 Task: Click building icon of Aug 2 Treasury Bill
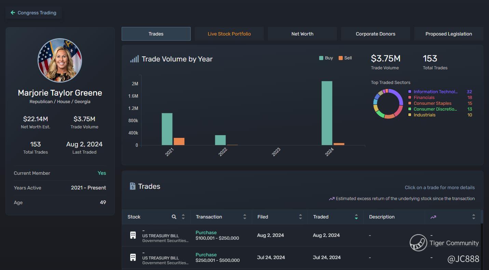(x=133, y=235)
